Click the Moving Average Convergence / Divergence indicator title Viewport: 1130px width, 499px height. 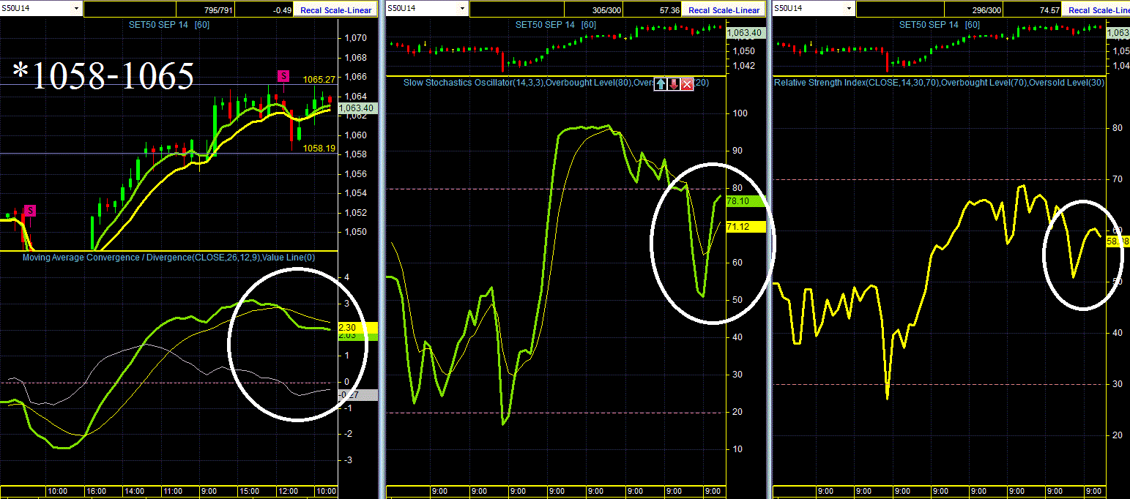168,258
